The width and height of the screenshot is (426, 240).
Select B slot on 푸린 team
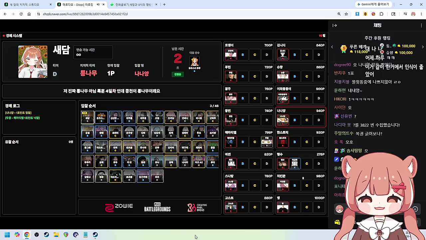coord(243,76)
